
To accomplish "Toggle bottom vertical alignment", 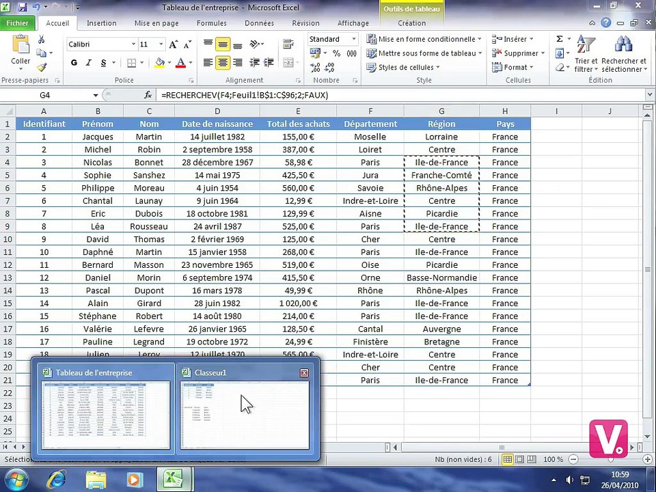I will tap(238, 44).
